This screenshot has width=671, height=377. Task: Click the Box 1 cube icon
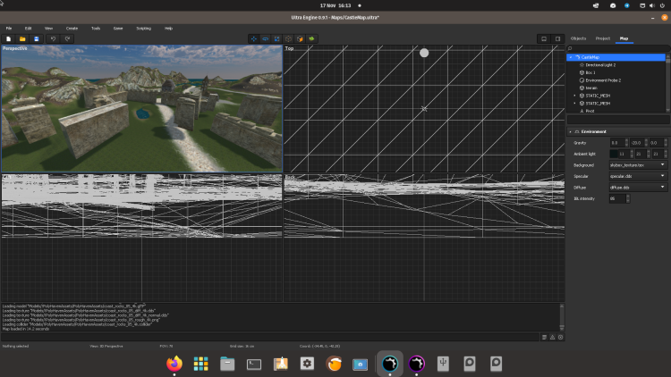click(x=582, y=72)
